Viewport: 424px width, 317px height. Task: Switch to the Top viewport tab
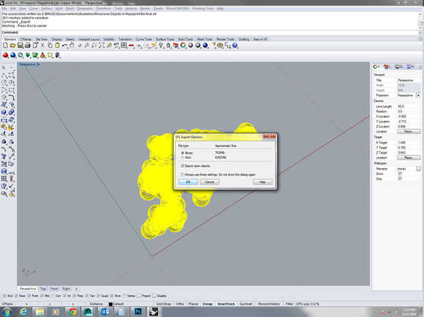pyautogui.click(x=43, y=288)
